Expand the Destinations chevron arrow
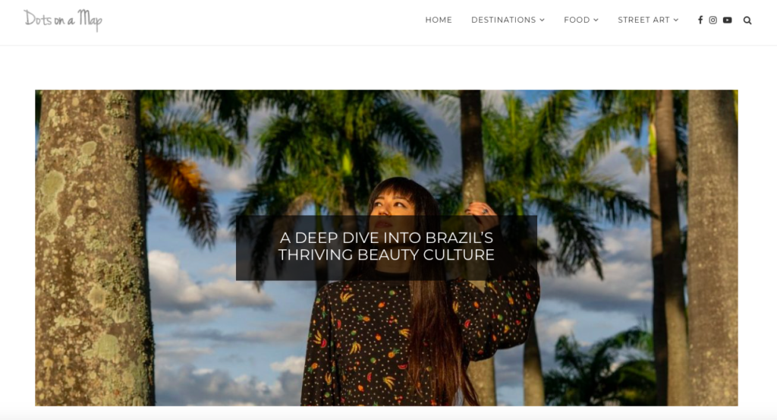Image resolution: width=777 pixels, height=420 pixels. 542,20
